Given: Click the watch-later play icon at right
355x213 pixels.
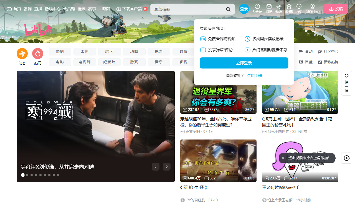Looking at the screenshot, I should pos(347,158).
